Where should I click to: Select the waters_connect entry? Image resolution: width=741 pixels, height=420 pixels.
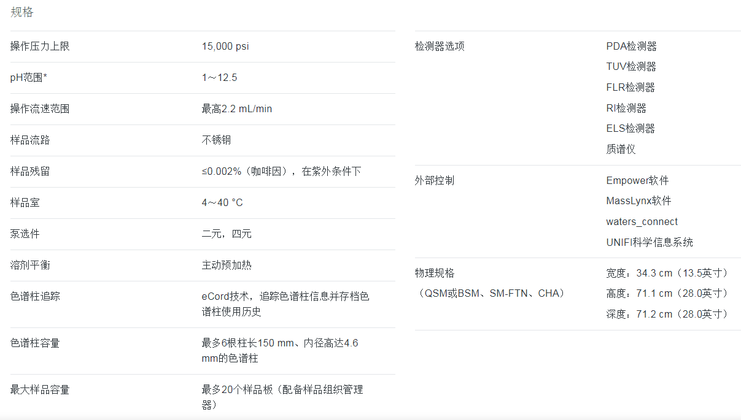642,222
